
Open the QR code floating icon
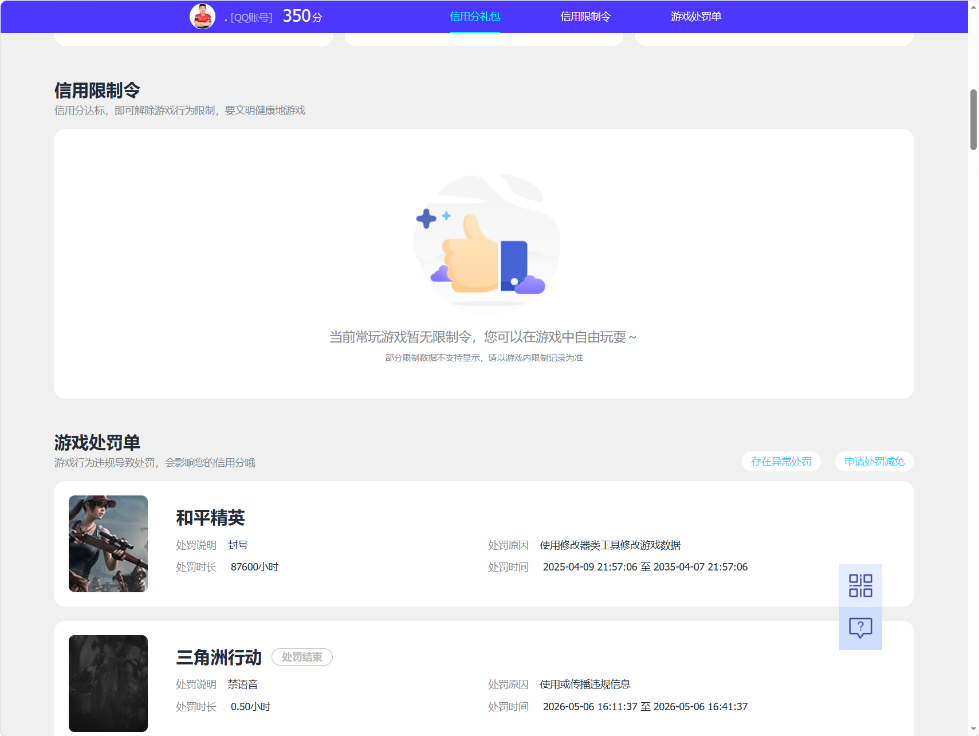[860, 585]
